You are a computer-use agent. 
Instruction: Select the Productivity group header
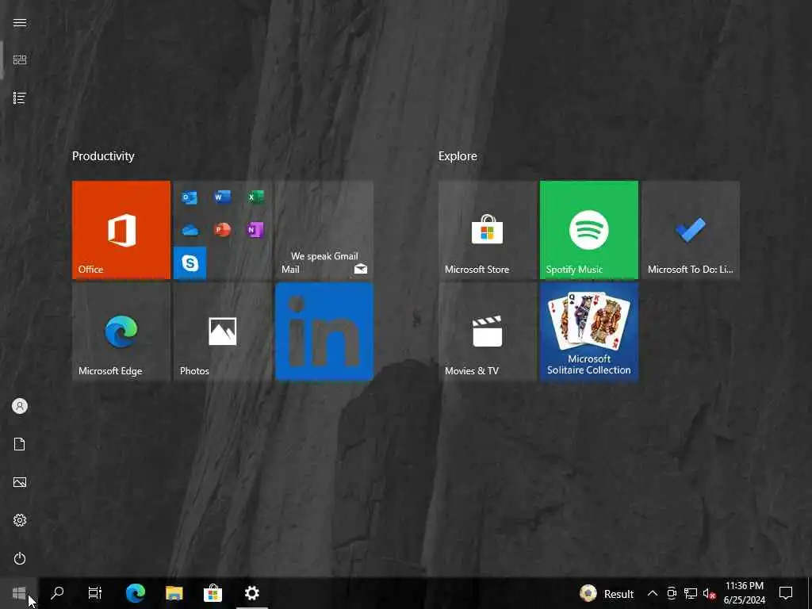coord(103,156)
